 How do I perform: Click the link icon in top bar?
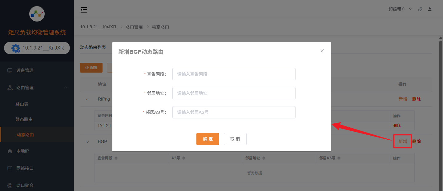tap(420, 9)
